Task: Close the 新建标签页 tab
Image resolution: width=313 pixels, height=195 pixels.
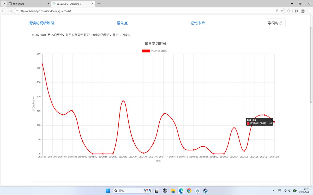Action: click(x=48, y=4)
